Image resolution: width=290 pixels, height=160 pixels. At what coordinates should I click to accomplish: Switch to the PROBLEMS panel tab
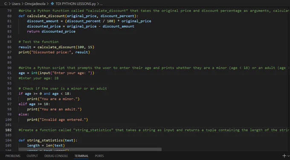pos(13,156)
